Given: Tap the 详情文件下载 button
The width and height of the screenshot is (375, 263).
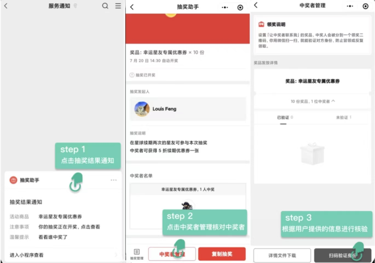Looking at the screenshot, I should point(282,255).
